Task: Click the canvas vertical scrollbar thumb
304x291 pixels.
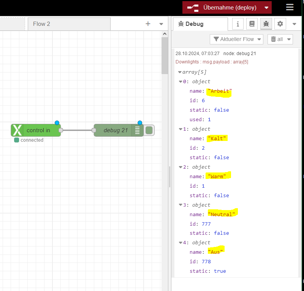Action: pyautogui.click(x=165, y=55)
